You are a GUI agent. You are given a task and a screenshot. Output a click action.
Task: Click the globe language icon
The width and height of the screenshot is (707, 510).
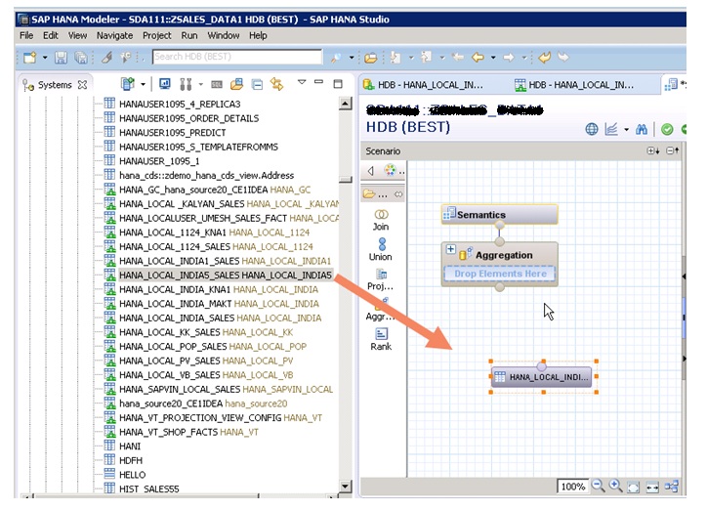click(592, 129)
